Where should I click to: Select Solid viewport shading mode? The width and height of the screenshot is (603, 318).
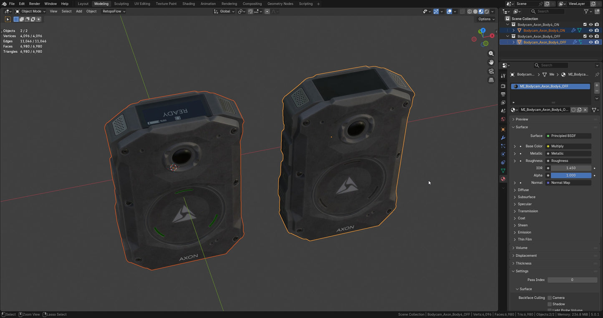pos(475,11)
